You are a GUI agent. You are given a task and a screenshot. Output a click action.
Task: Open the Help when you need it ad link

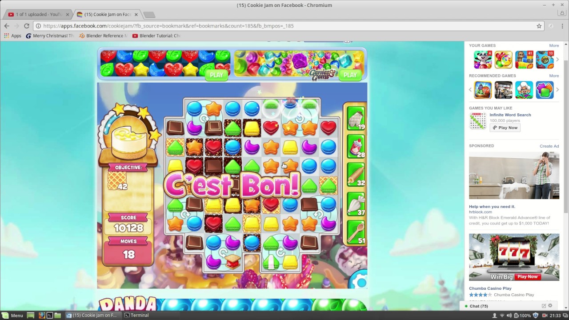(x=492, y=206)
